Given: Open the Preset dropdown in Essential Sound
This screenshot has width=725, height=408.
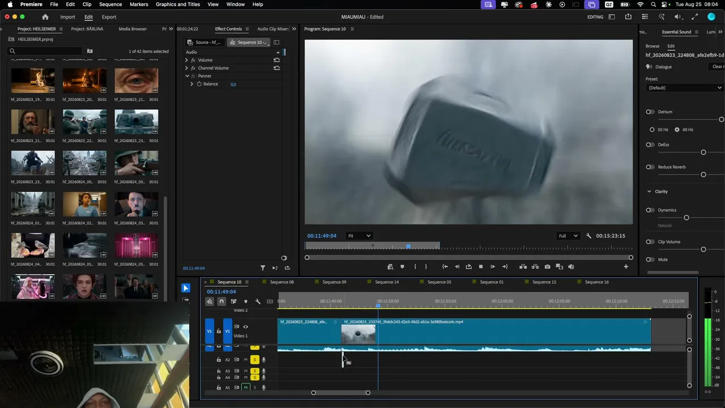Looking at the screenshot, I should [685, 88].
